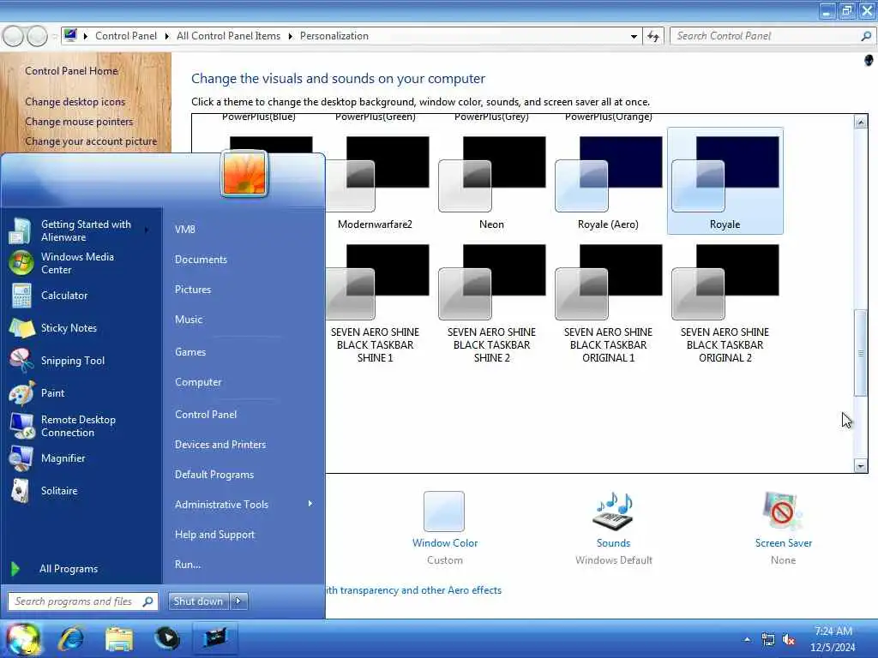This screenshot has width=878, height=658.
Task: Click the theme list scroll down arrow
Action: coord(861,465)
